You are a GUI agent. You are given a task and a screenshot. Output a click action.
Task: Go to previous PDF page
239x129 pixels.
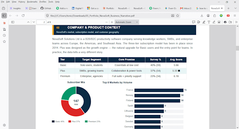28,22
